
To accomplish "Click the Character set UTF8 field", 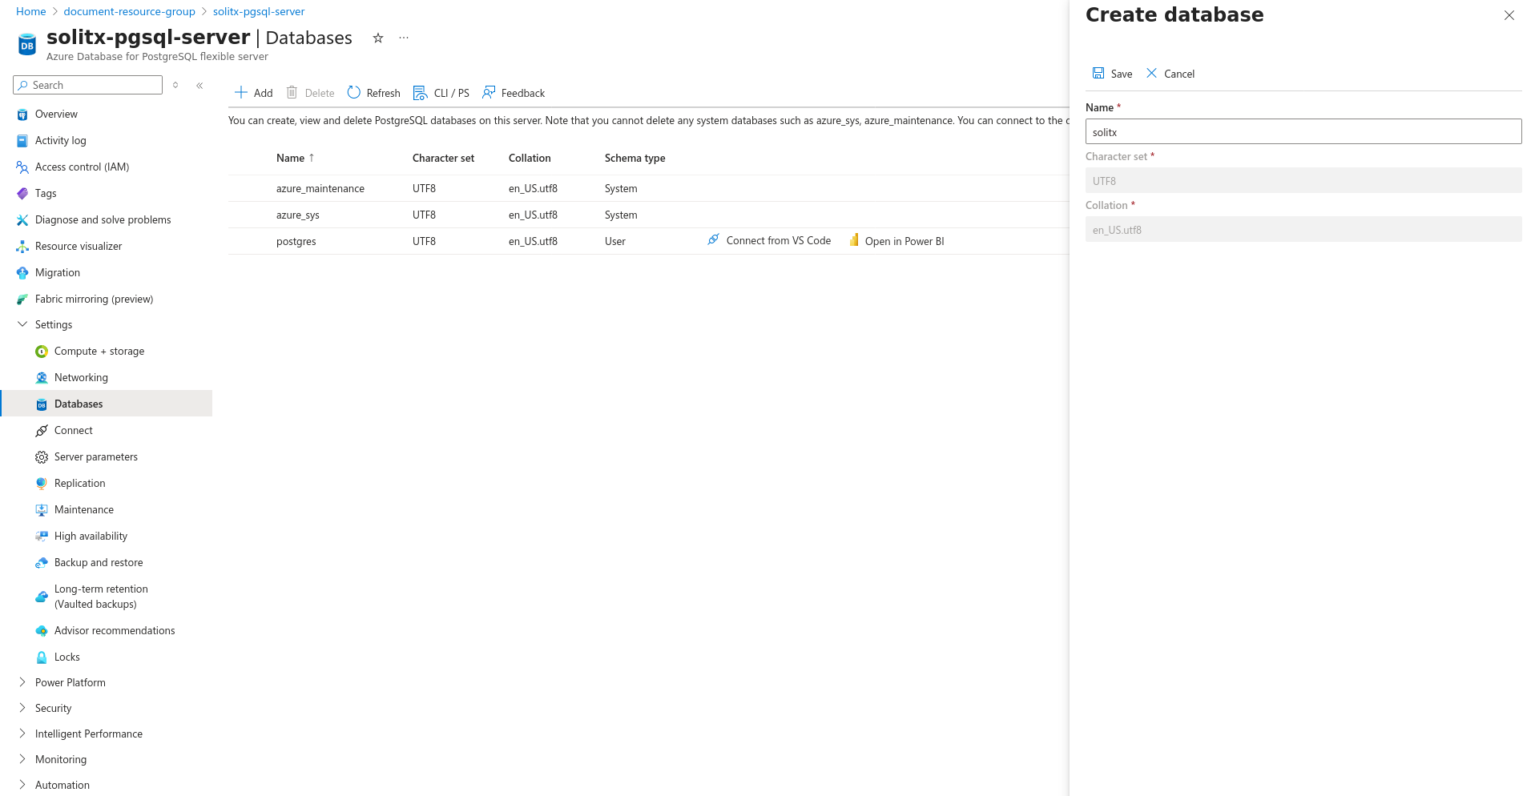I will tap(1303, 181).
